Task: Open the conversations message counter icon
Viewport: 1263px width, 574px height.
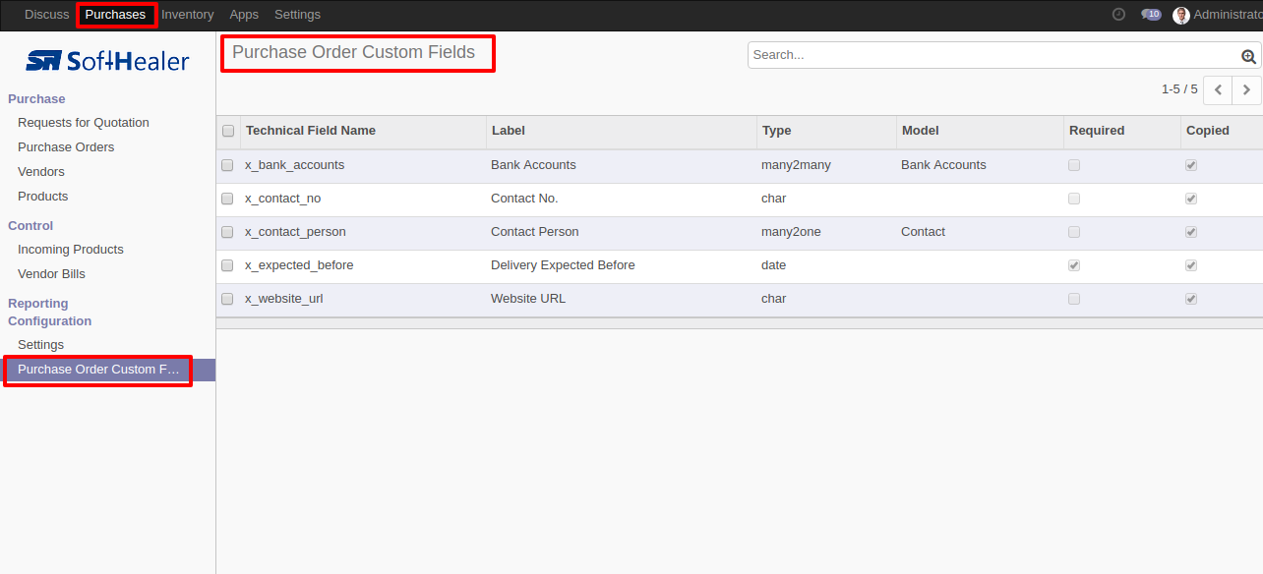Action: pyautogui.click(x=1151, y=15)
